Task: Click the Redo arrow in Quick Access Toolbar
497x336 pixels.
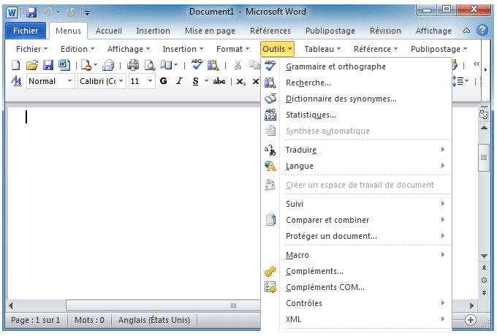Action: pos(71,12)
